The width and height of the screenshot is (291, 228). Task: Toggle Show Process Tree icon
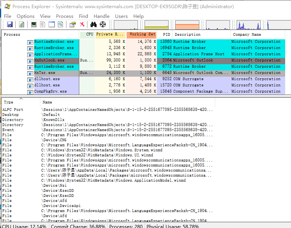[x=43, y=25]
